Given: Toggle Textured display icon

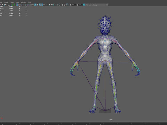Looking at the screenshot, I should click(x=42, y=5).
